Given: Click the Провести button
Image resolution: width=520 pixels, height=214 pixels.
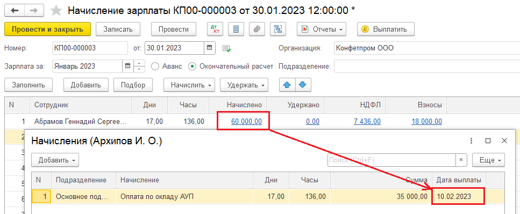Looking at the screenshot, I should 174,29.
